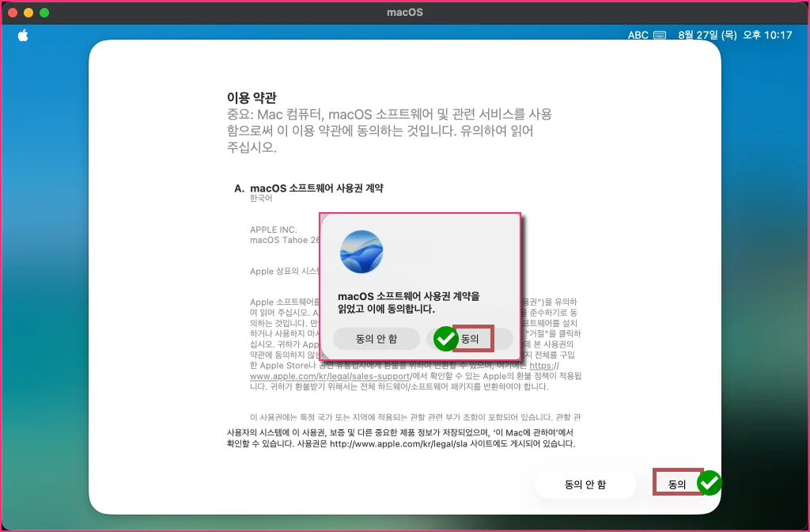Open the Apple menu

click(23, 36)
